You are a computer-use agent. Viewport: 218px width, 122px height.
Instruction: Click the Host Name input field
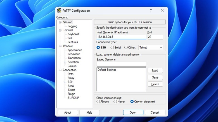[121, 37]
